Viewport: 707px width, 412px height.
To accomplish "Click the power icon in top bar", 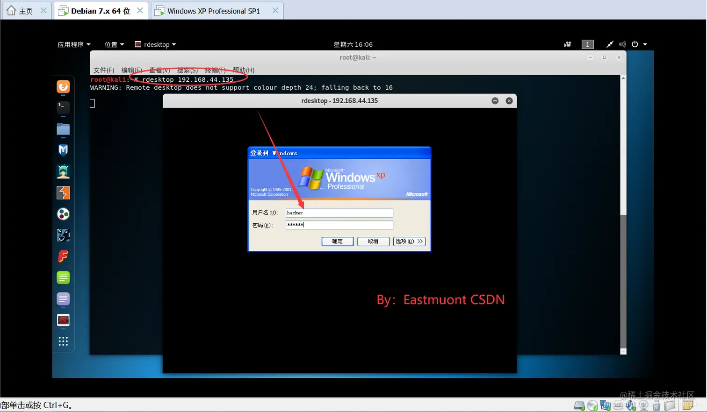I will (635, 44).
